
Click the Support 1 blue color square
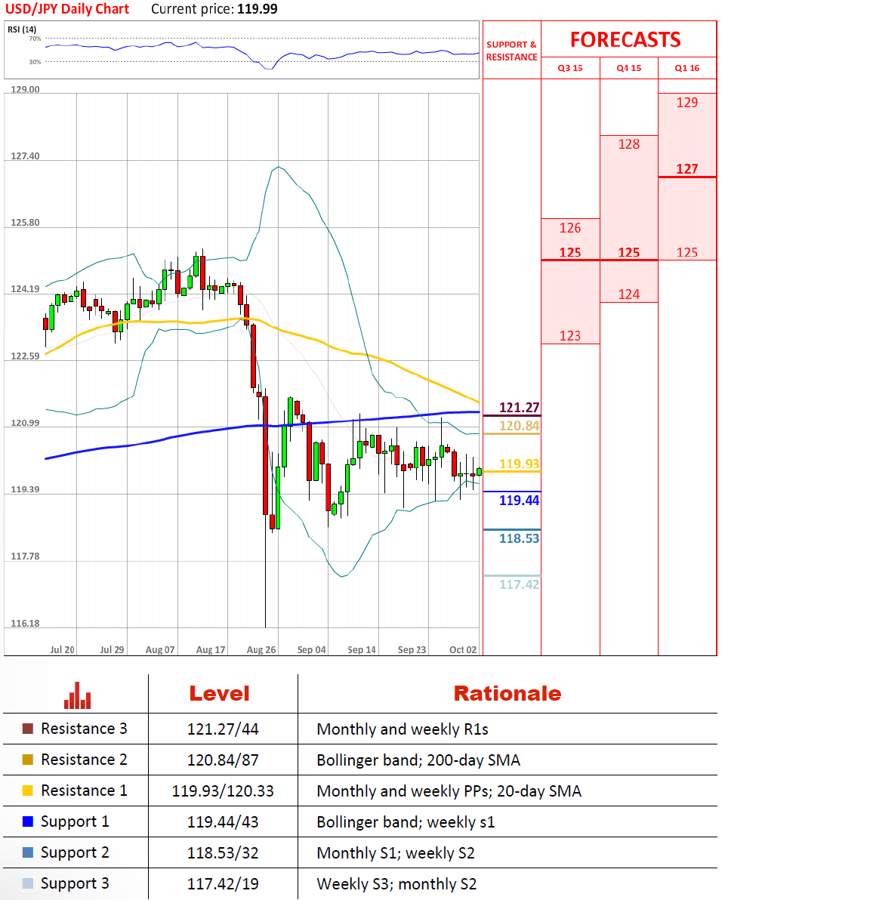(27, 821)
